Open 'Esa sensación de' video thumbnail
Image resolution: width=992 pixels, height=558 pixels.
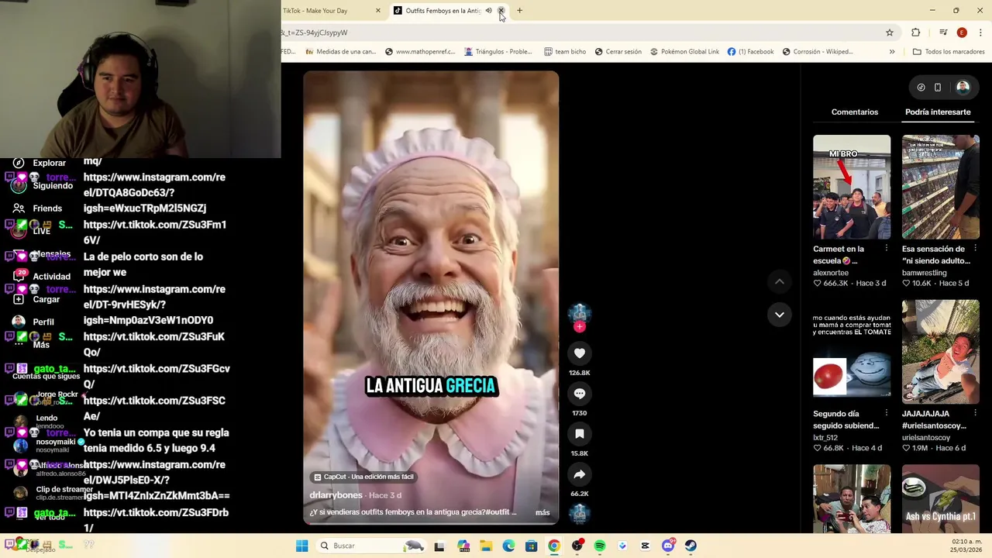click(x=940, y=187)
